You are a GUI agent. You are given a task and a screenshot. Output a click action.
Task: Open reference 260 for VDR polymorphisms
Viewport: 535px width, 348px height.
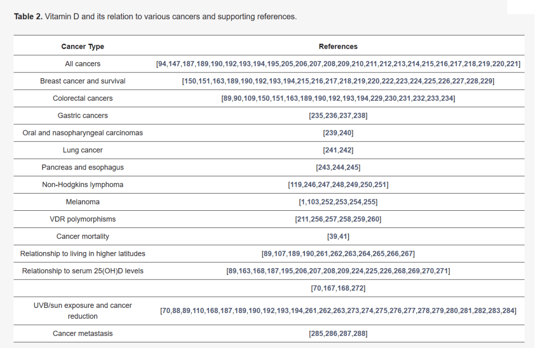(373, 219)
